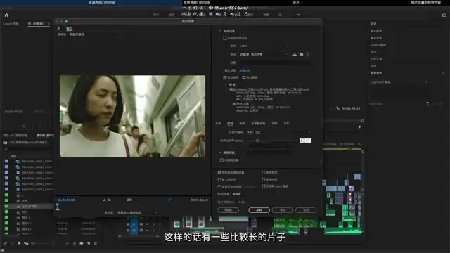Enable the 导入项目中 checkbox
The width and height of the screenshot is (450, 253).
(x=219, y=179)
